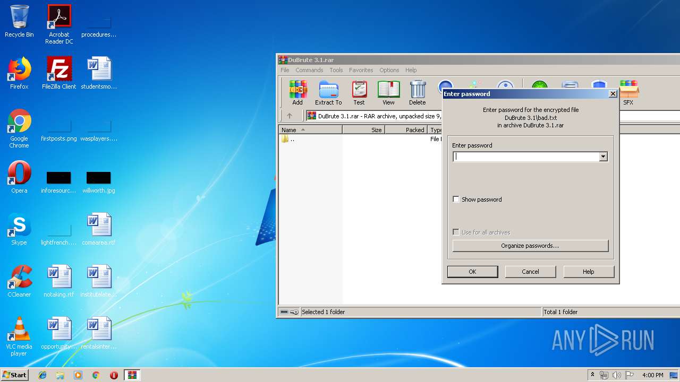This screenshot has width=680, height=382.
Task: Select VLC media player desktop shortcut
Action: (x=19, y=336)
